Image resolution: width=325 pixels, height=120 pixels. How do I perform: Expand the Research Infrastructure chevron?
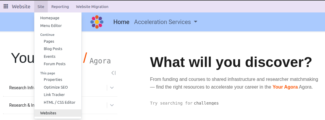pyautogui.click(x=112, y=88)
